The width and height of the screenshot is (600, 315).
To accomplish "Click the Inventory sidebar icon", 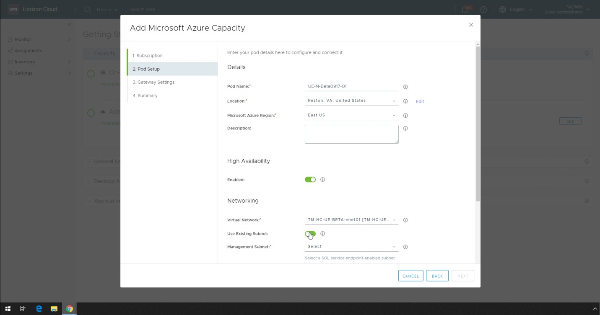I will (x=10, y=62).
